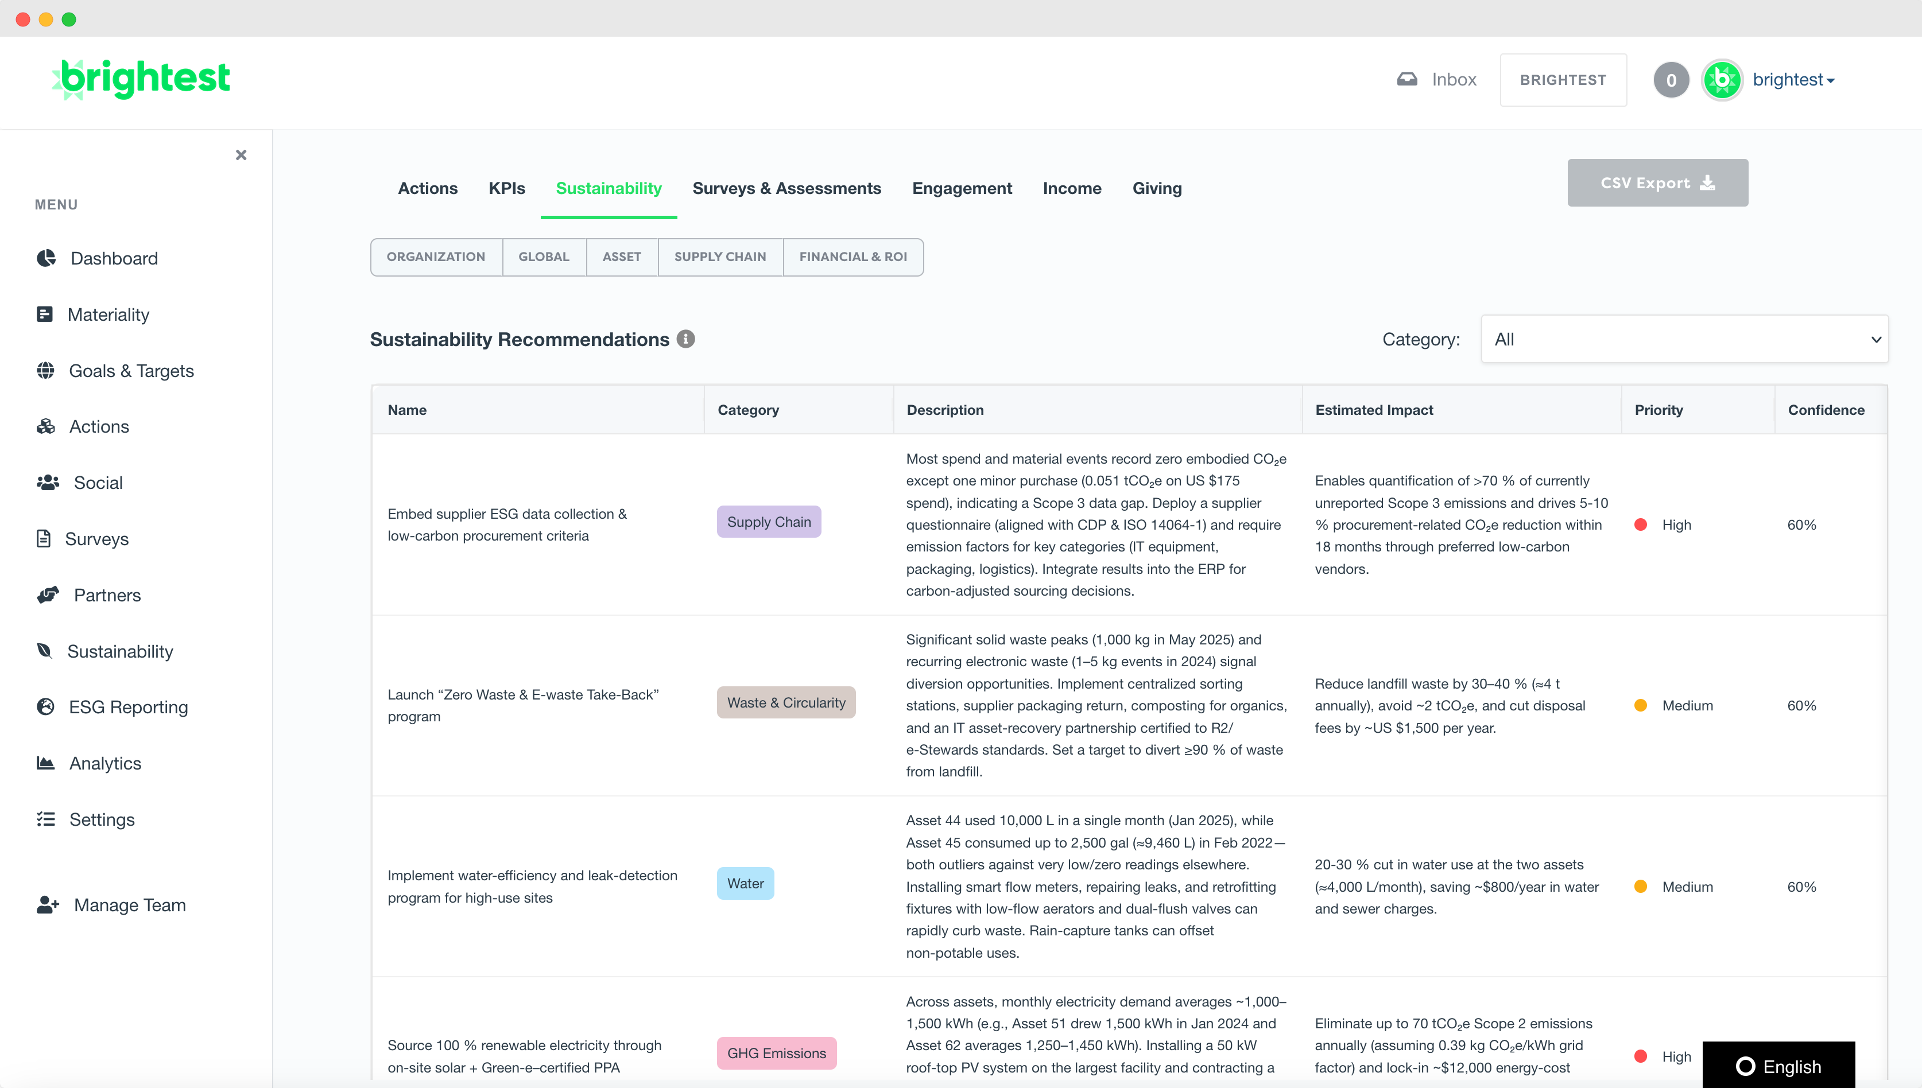
Task: Select the ORGANIZATION sub-tab
Action: pyautogui.click(x=436, y=257)
